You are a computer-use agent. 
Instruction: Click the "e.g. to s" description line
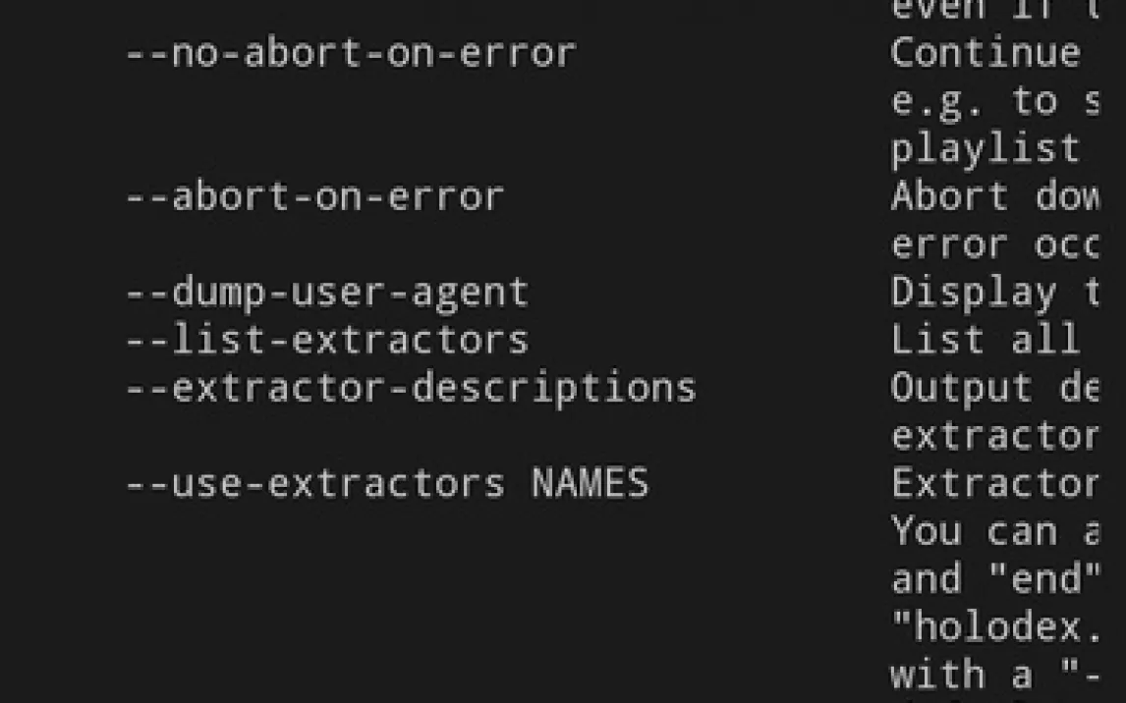993,101
